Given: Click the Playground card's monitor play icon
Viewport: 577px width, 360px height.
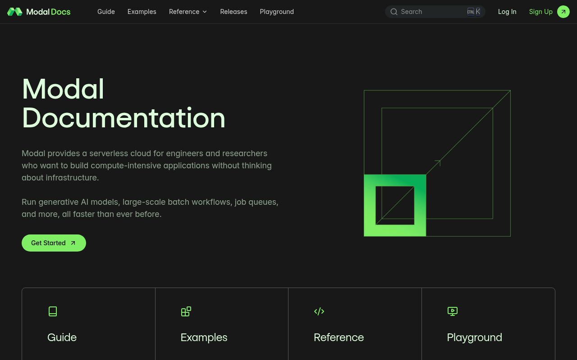Looking at the screenshot, I should pos(453,311).
